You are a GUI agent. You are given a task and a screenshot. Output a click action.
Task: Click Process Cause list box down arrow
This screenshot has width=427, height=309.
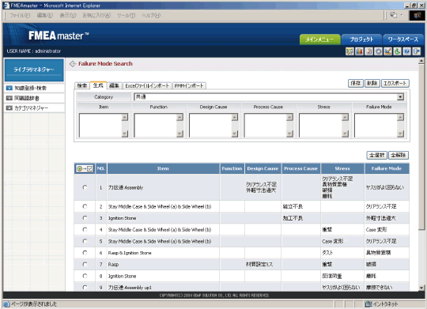tap(289, 134)
